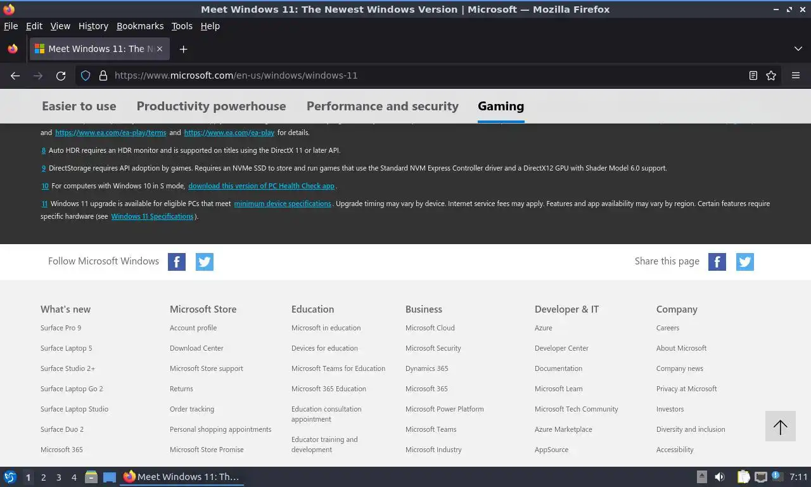Click the padlock site information icon
The height and width of the screenshot is (487, 811).
pyautogui.click(x=103, y=75)
